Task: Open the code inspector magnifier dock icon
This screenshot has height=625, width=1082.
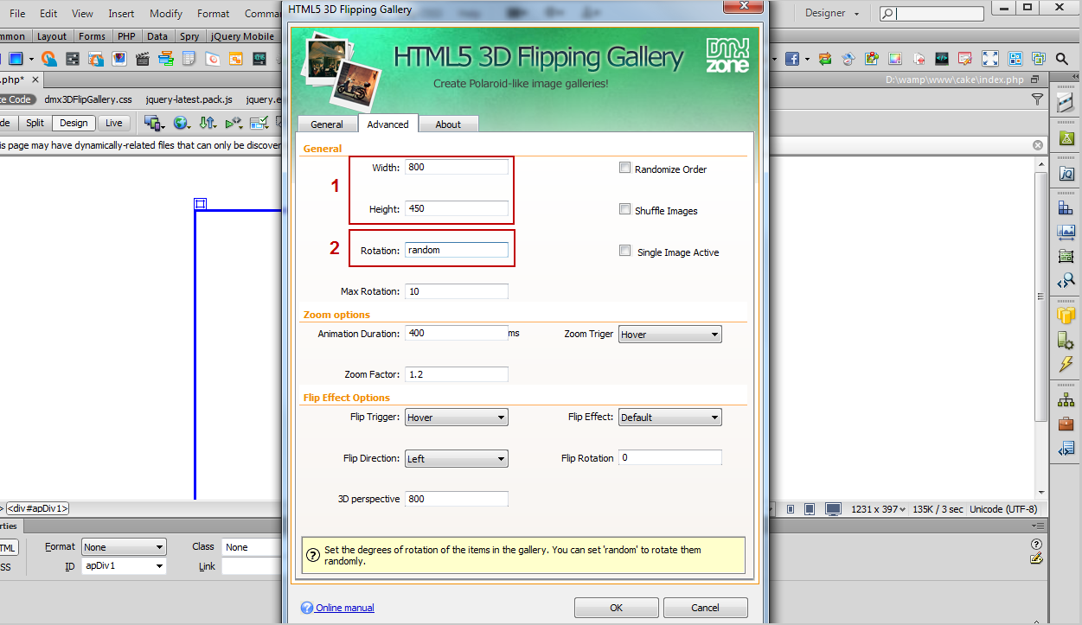Action: click(x=1066, y=281)
